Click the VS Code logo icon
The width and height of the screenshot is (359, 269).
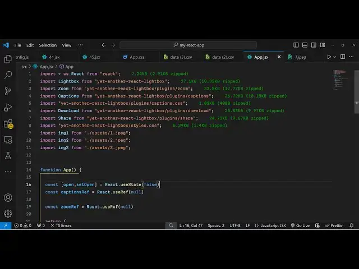point(6,45)
